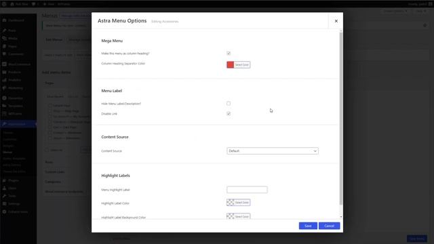434x244 pixels.
Task: Open Posts icon in WordPress sidebar
Action: pos(5,30)
